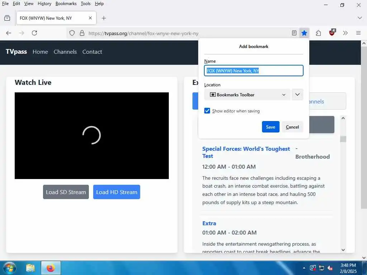Open the Help menu

99,4
